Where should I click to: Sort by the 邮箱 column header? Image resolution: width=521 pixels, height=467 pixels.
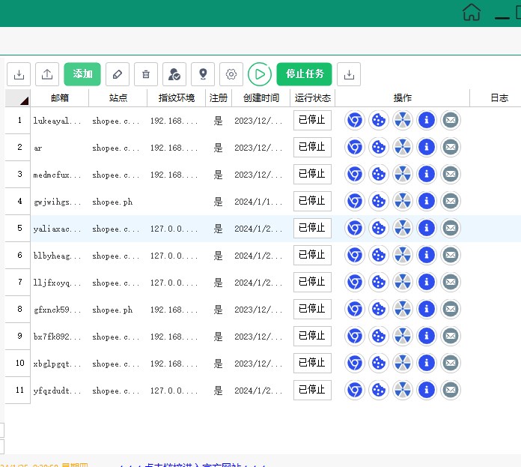(x=60, y=98)
